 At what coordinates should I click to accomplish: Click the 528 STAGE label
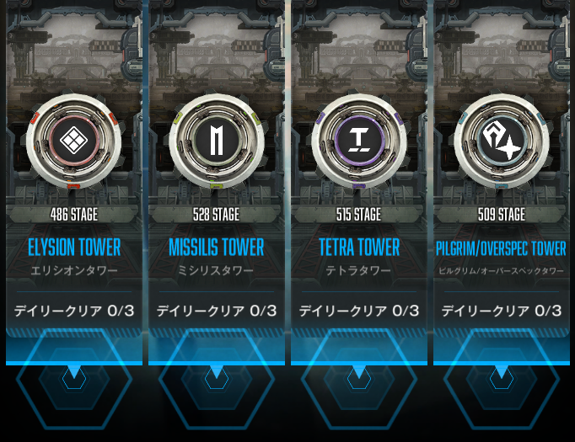(x=217, y=214)
